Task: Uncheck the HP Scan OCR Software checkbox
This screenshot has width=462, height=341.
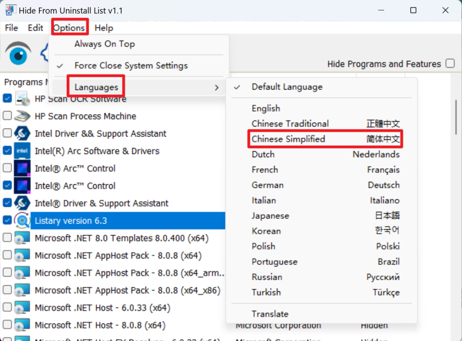Action: 7,98
